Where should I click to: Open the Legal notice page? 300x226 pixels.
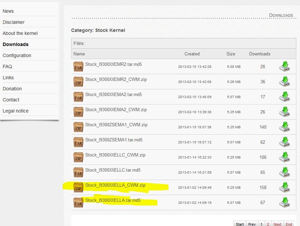[15, 111]
